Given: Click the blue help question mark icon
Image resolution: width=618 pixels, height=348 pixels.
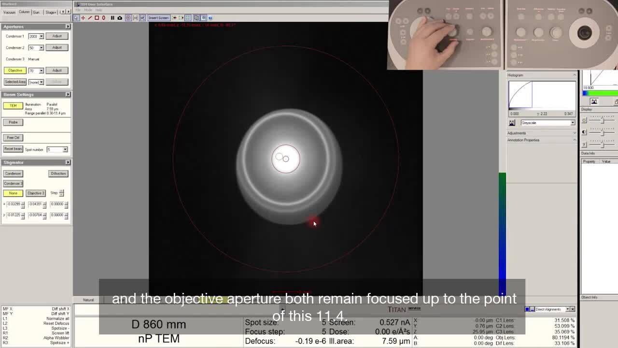Looking at the screenshot, I should point(210,18).
